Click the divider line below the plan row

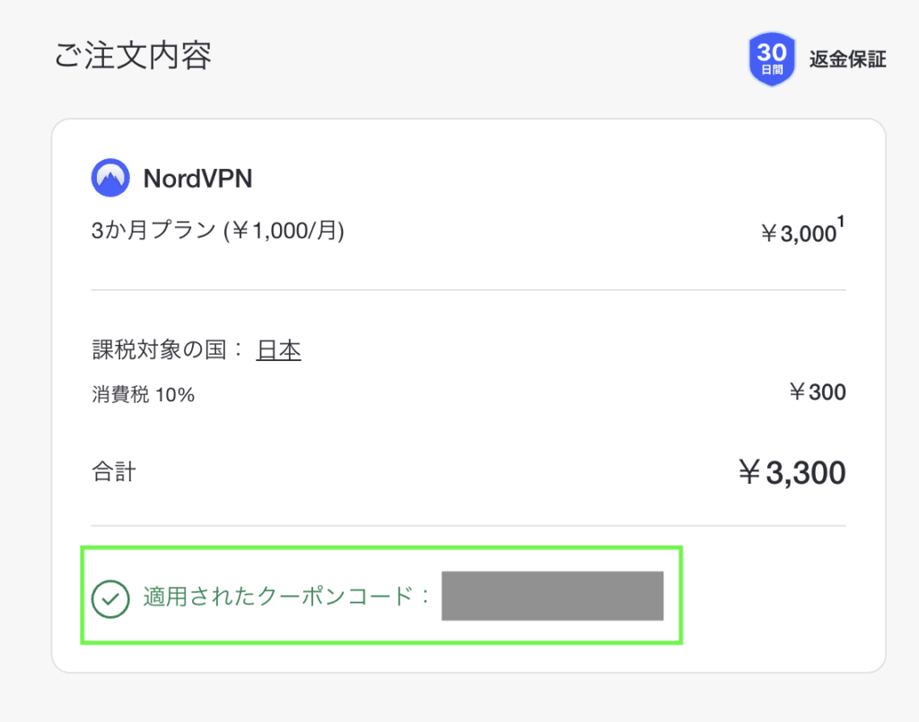click(x=468, y=290)
